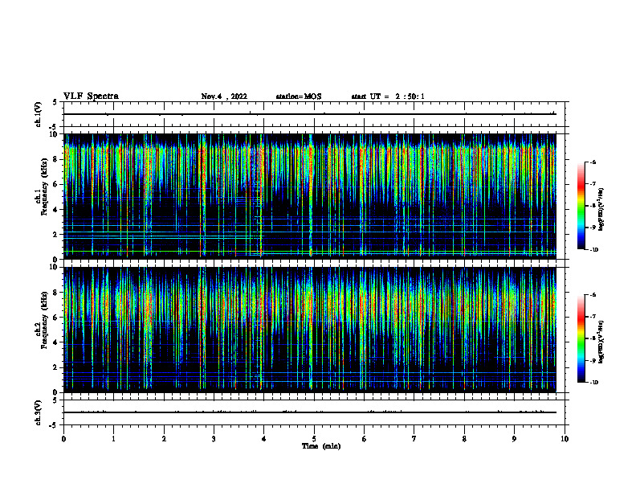This screenshot has width=636, height=492.
Task: Click the ch.1 voltage waveform trace panel
Action: (x=314, y=114)
